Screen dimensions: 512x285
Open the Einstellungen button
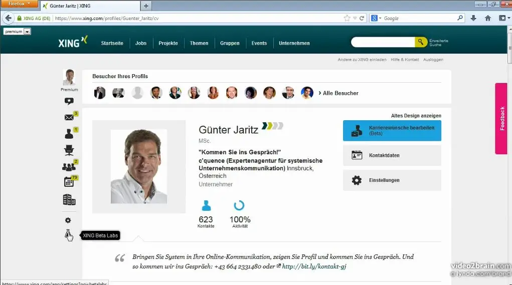(392, 180)
